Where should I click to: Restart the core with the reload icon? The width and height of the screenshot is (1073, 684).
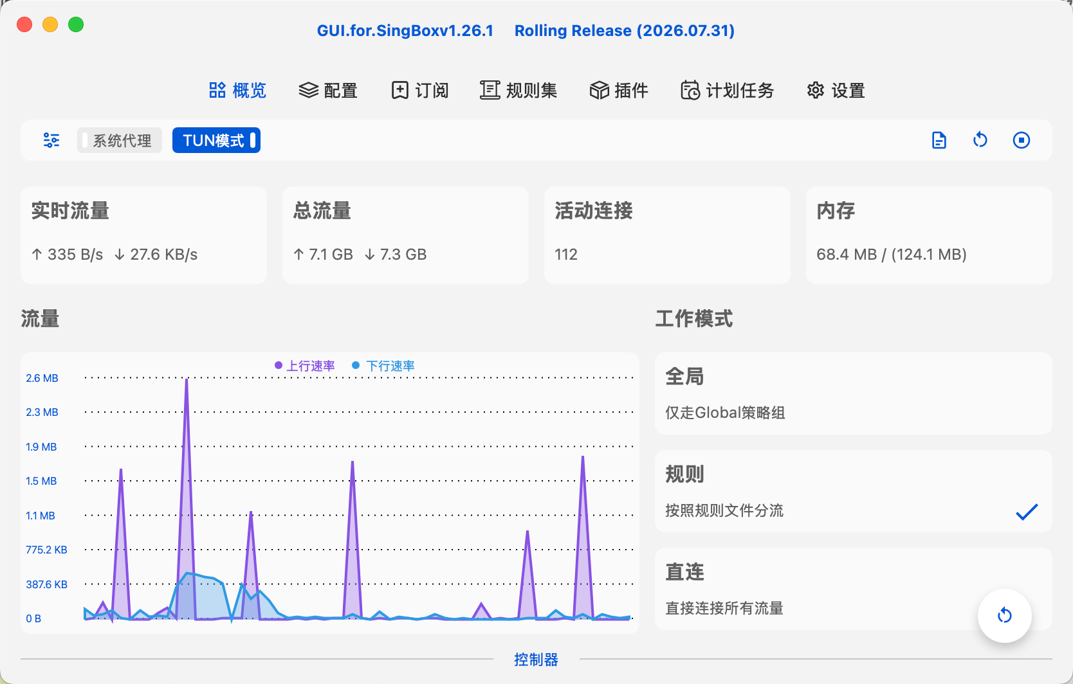click(x=980, y=139)
